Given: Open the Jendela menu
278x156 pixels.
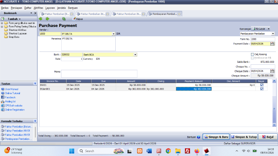Looking at the screenshot, I should pyautogui.click(x=61, y=8).
